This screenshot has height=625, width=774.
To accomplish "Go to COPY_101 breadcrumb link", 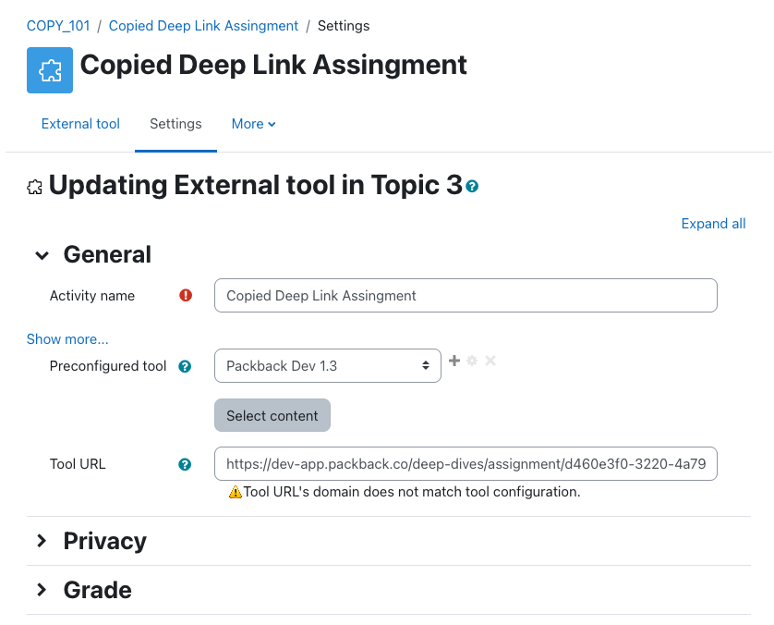I will coord(58,26).
